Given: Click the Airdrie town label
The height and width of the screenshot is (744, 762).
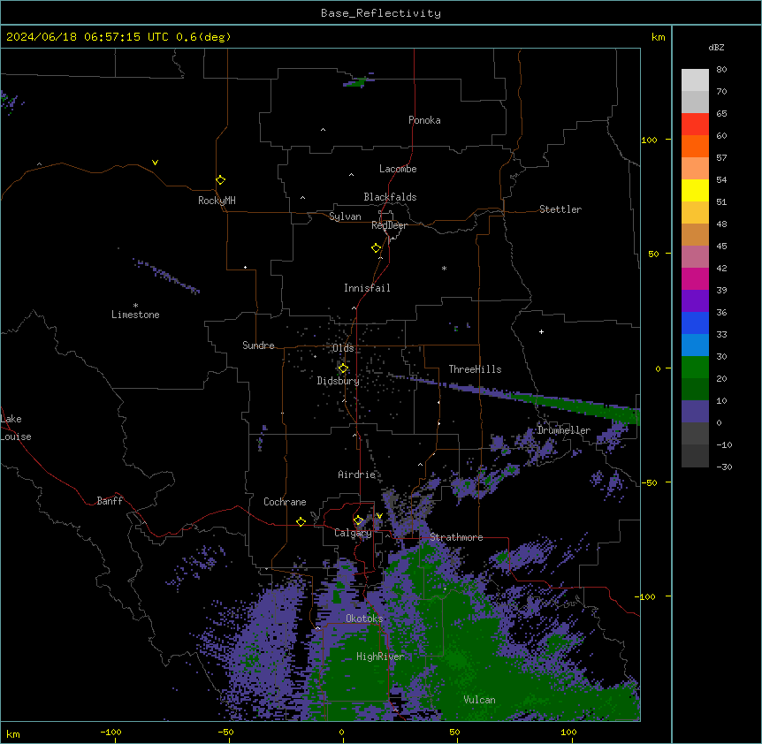Looking at the screenshot, I should click(x=357, y=474).
